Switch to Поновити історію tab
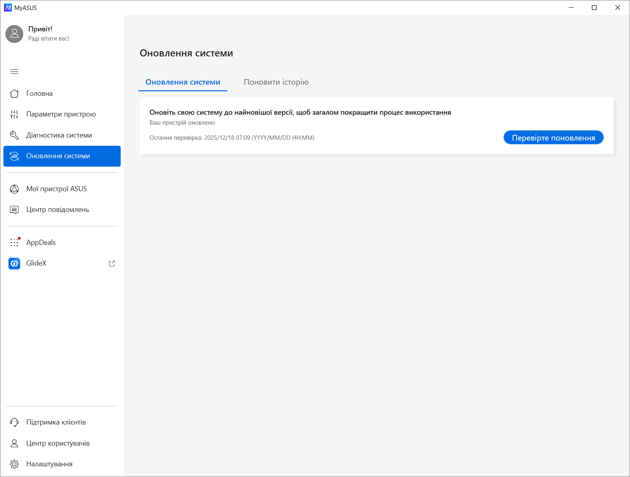The image size is (630, 477). tap(276, 82)
